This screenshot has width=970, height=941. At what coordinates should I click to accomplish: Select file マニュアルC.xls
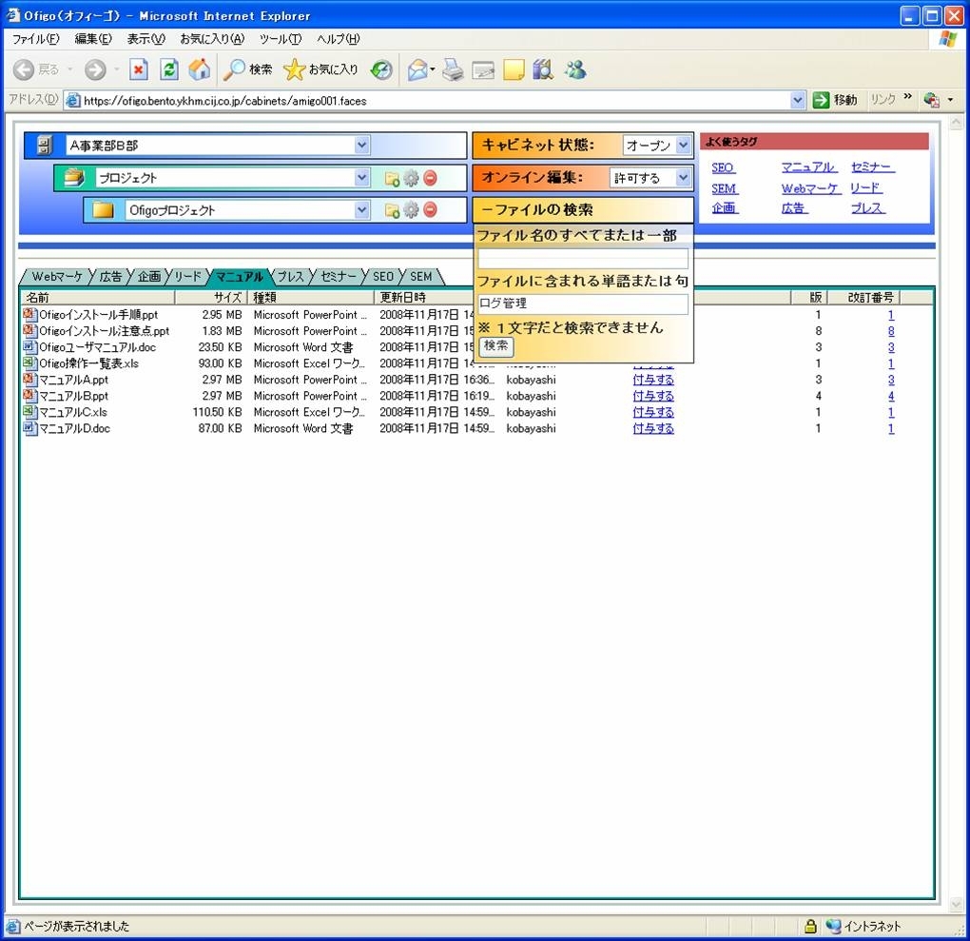pyautogui.click(x=73, y=412)
